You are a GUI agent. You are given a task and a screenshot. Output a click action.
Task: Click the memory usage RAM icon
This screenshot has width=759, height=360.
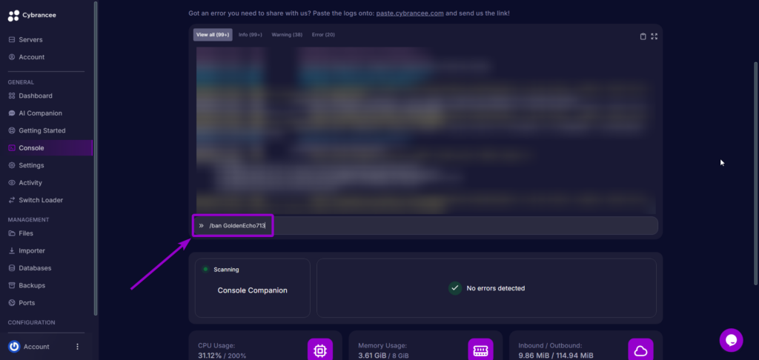[480, 350]
